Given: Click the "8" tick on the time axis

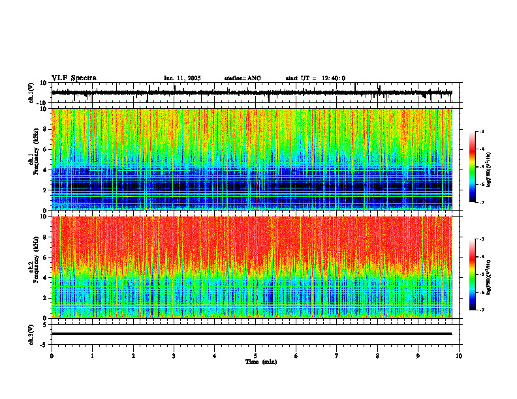Looking at the screenshot, I should [x=377, y=356].
